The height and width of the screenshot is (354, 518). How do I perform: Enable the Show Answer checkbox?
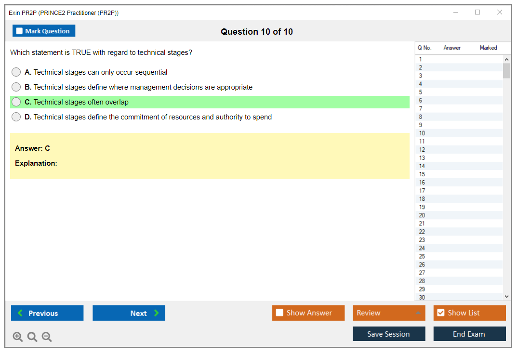pos(279,313)
